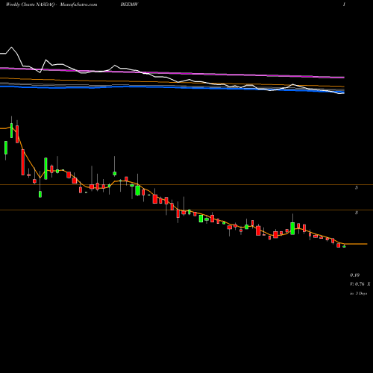Screen dimensions: 373x373
Task: Click the "in 2 Days" caption text
Action: pos(358,293)
